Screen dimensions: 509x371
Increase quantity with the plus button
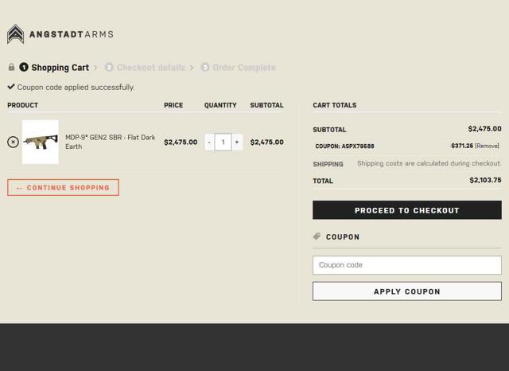coord(237,142)
